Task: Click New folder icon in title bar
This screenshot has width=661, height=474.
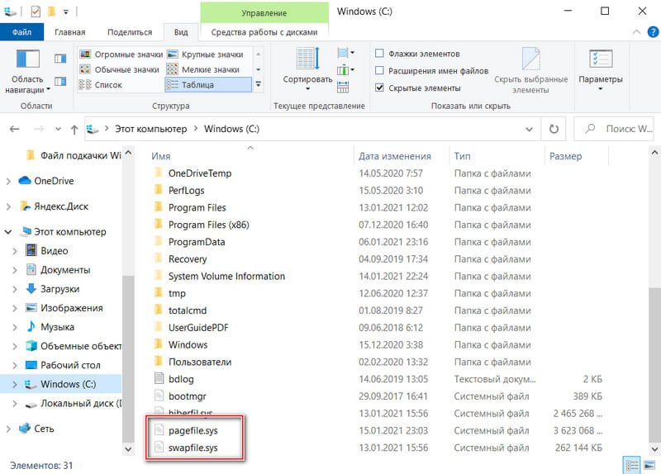Action: 51,12
